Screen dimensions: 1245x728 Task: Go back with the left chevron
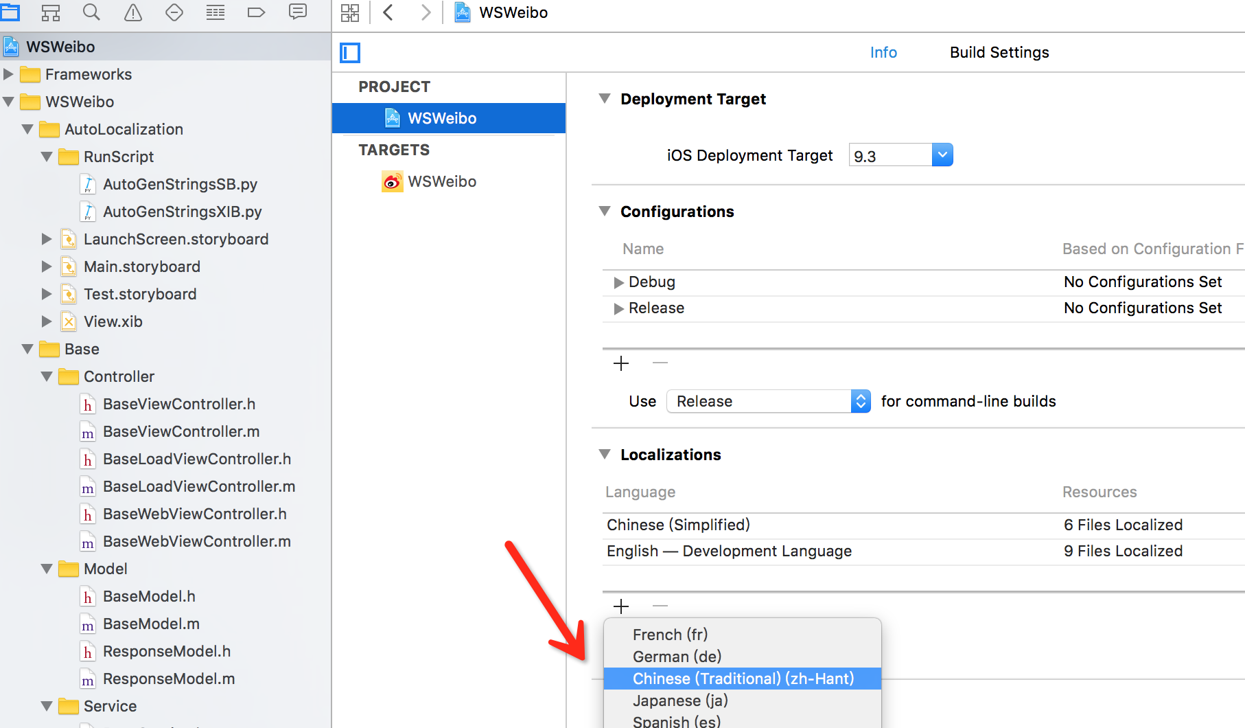388,12
